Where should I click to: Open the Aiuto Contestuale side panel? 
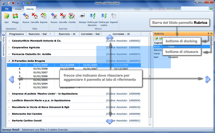pos(3,45)
